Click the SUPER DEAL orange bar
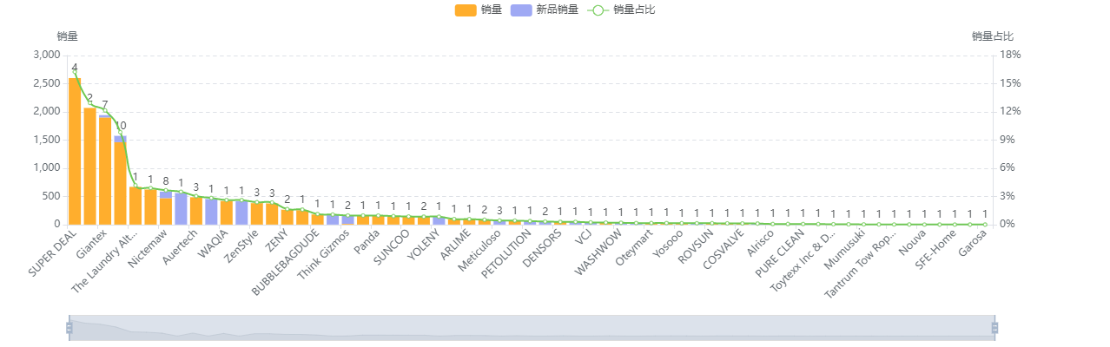The image size is (1110, 347). [75, 151]
